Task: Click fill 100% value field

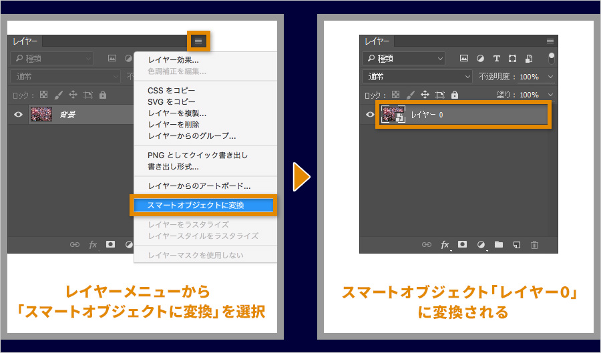Action: click(x=530, y=95)
